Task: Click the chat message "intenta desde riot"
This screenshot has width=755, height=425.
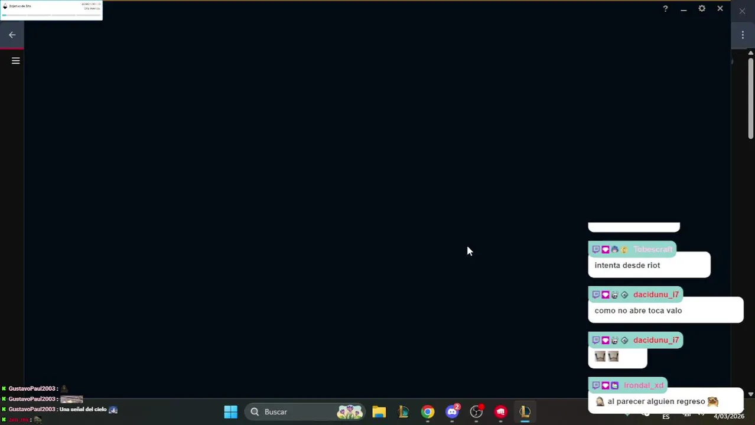Action: 627,266
